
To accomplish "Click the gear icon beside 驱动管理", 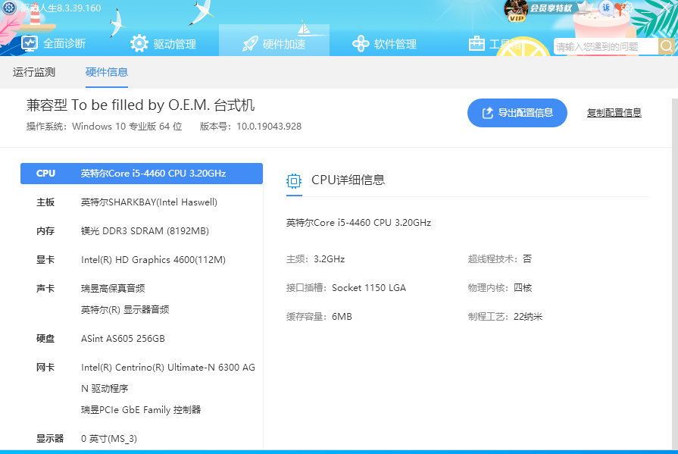I will [x=139, y=44].
